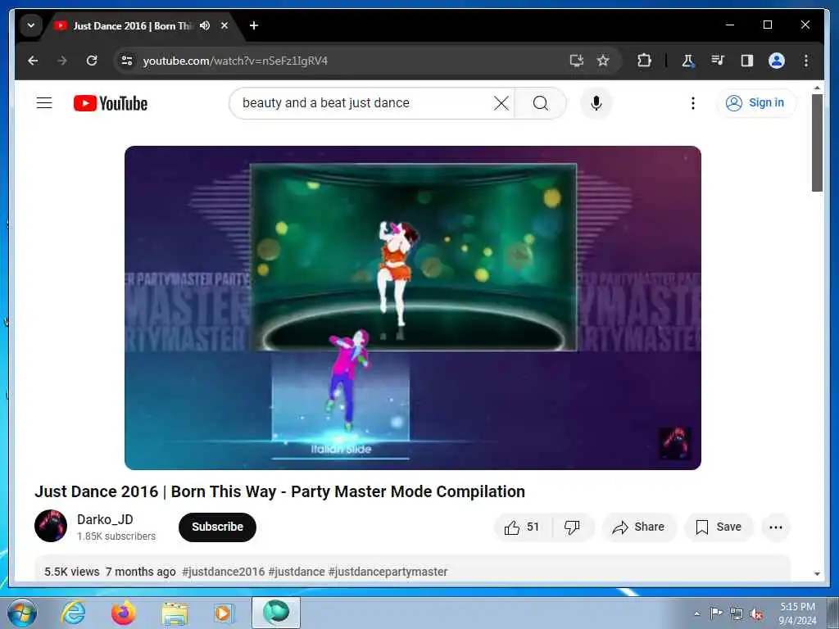Open the taskbar clock and date
Viewport: 839px width, 629px height.
tap(797, 613)
